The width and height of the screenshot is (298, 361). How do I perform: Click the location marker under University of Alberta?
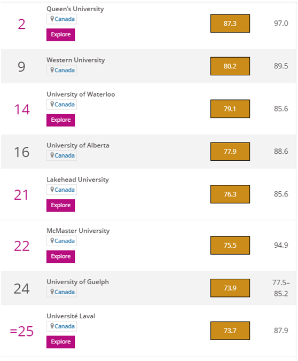click(52, 155)
